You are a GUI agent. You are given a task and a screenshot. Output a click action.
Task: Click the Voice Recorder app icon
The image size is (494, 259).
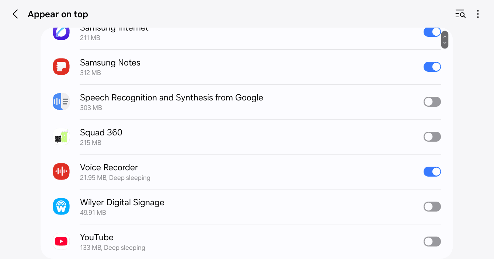(61, 171)
